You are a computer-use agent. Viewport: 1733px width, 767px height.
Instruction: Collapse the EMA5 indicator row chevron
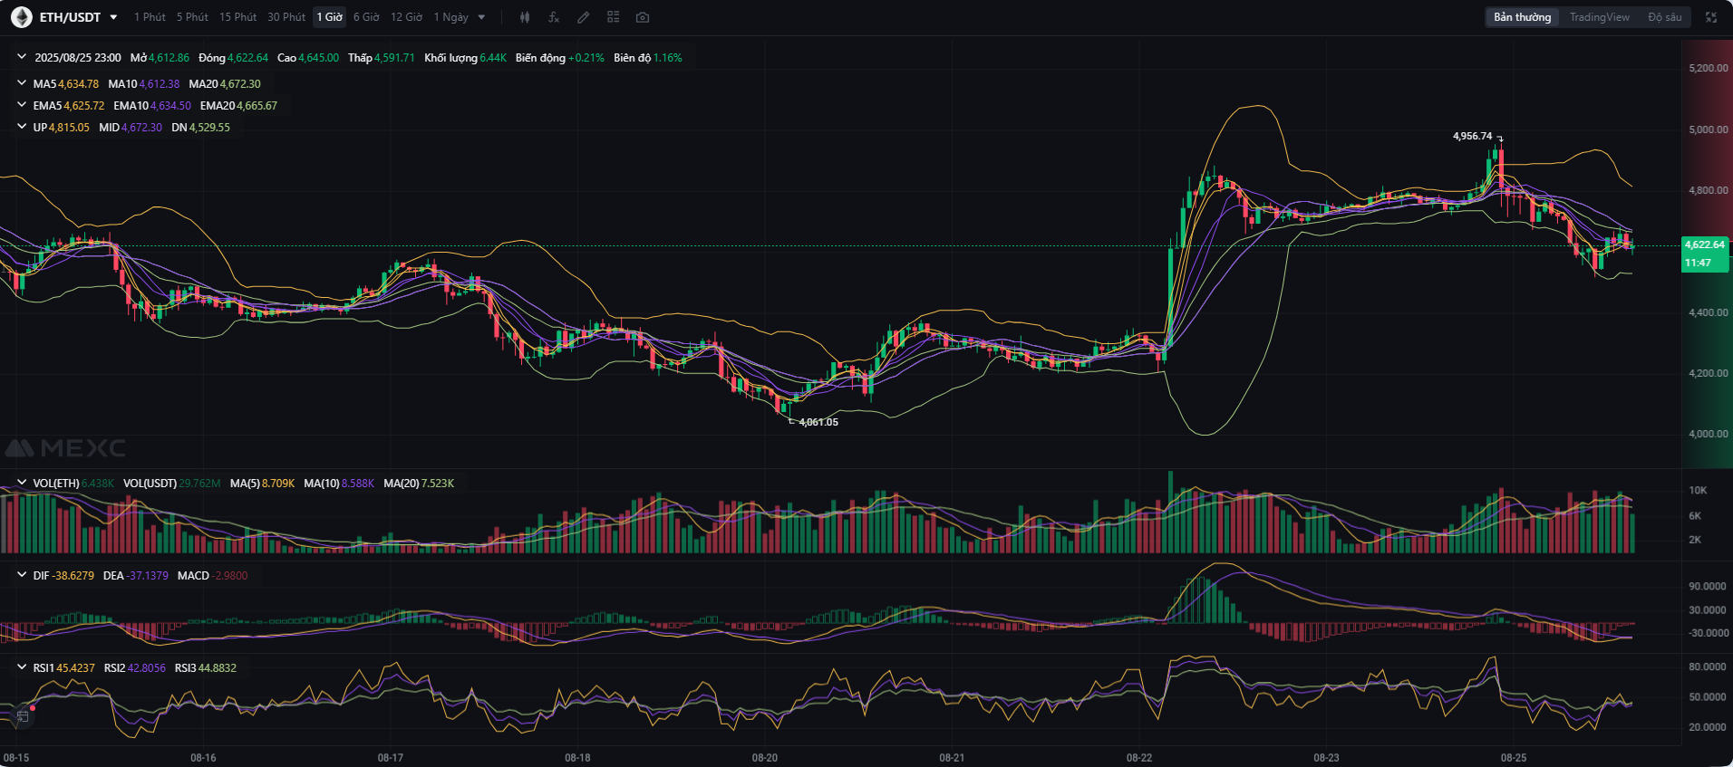[22, 105]
